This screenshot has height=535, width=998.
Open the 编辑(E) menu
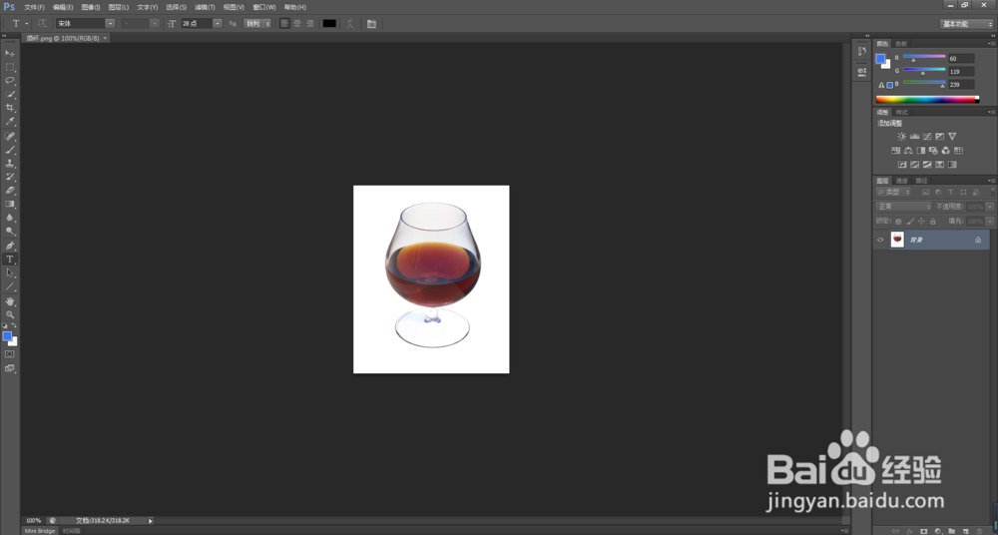[62, 7]
